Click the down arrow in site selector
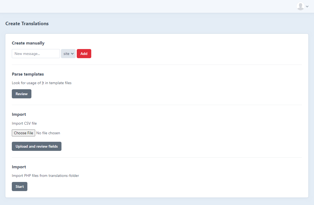Viewport: 314px width, 205px height. (x=72, y=54)
